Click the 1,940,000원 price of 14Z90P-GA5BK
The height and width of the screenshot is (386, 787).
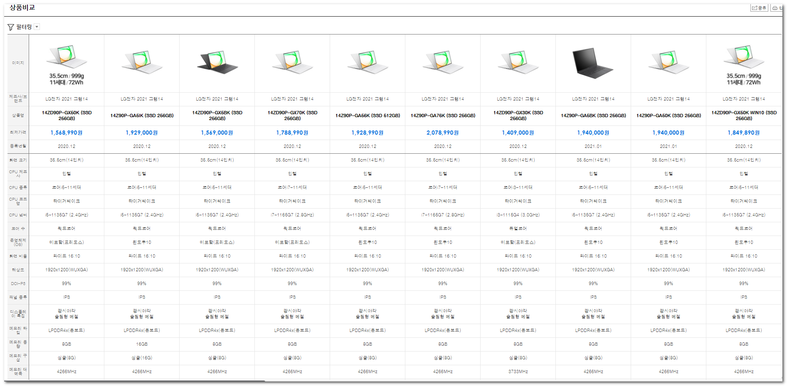pyautogui.click(x=593, y=133)
